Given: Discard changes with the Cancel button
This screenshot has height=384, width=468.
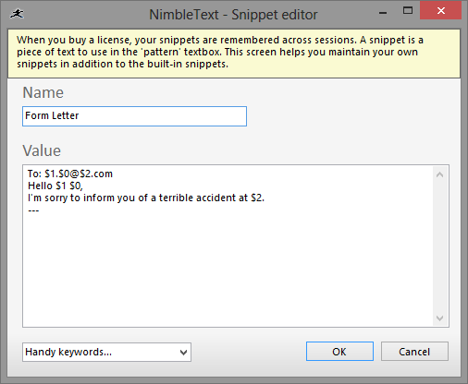Looking at the screenshot, I should (x=414, y=352).
